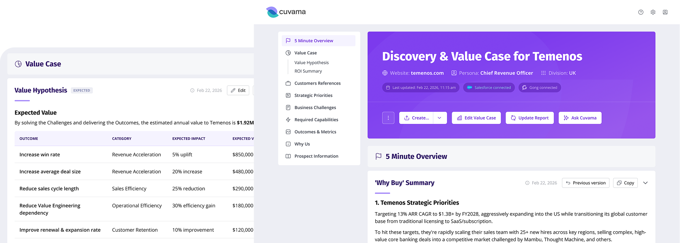The height and width of the screenshot is (243, 680).
Task: Select the 'Increase win rate' outcome row
Action: 134,154
